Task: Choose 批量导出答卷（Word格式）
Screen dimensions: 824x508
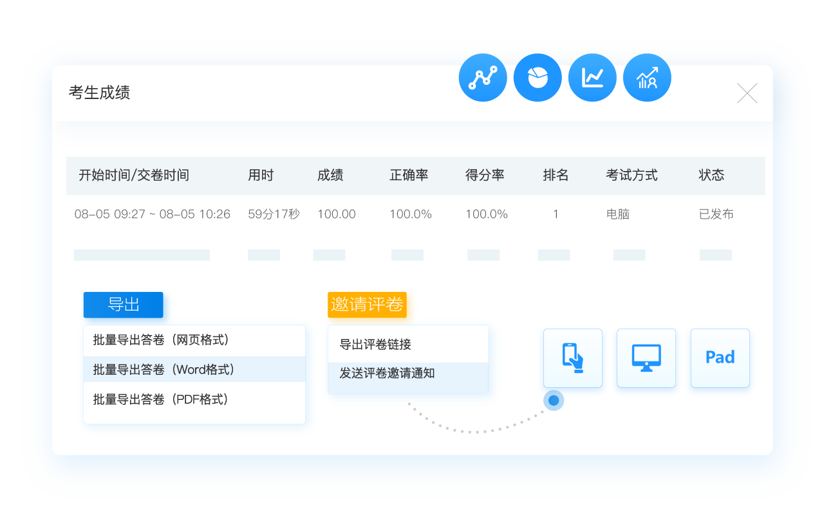Action: 194,370
